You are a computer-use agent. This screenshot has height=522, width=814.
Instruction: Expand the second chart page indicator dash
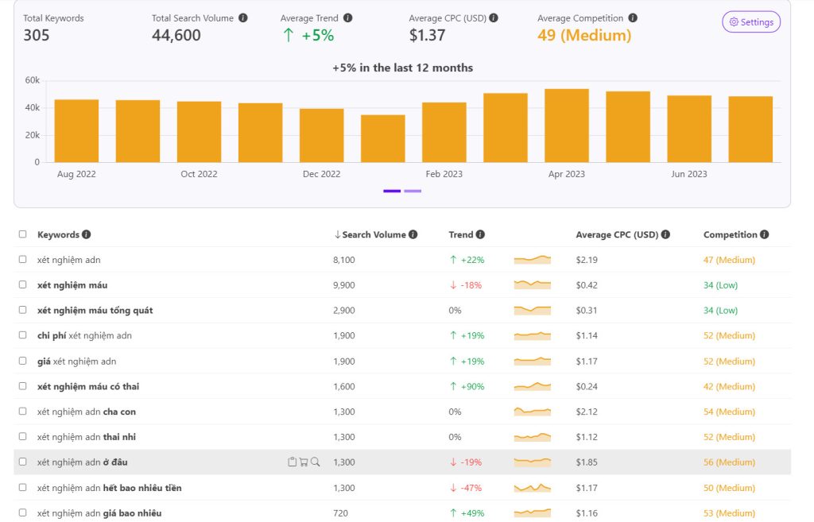pos(413,191)
